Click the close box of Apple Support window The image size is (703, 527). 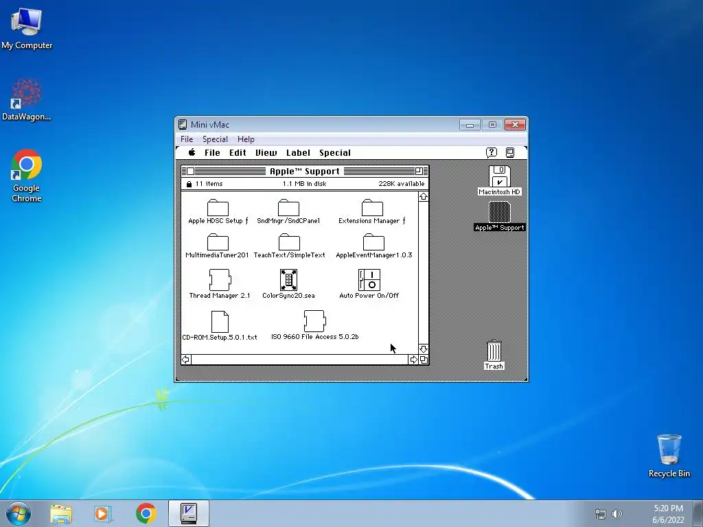pos(191,171)
